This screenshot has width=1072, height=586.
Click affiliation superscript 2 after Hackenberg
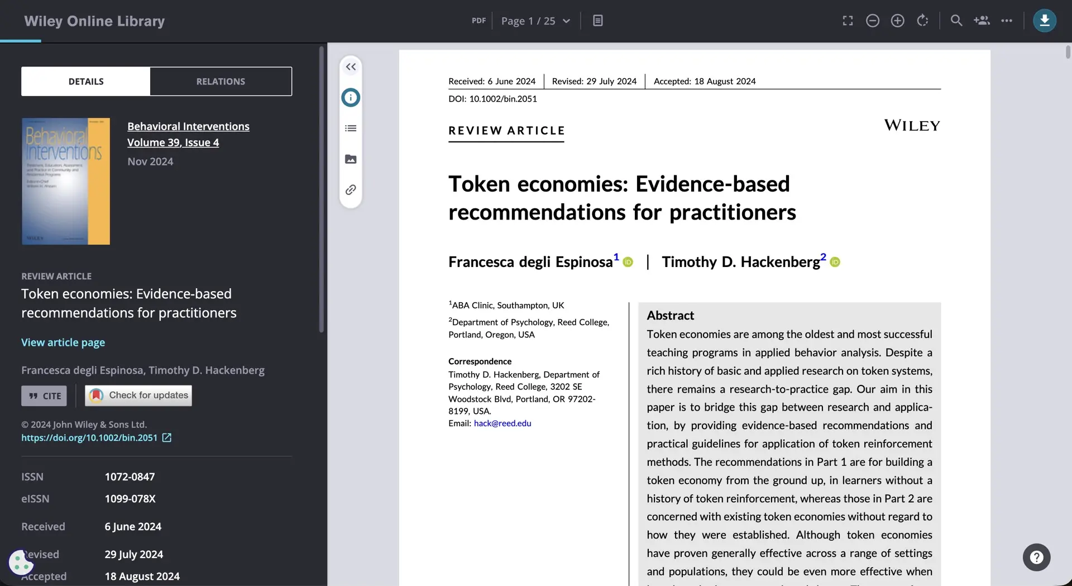coord(823,257)
